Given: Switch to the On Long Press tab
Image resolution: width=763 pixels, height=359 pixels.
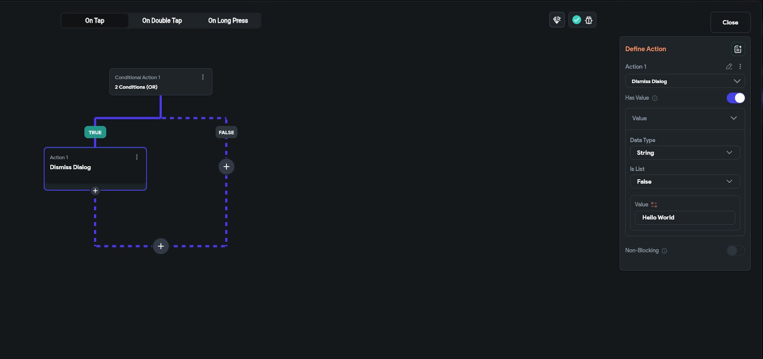Looking at the screenshot, I should coord(228,21).
